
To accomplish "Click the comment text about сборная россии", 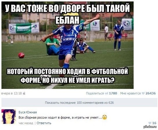I will (x=60, y=117).
